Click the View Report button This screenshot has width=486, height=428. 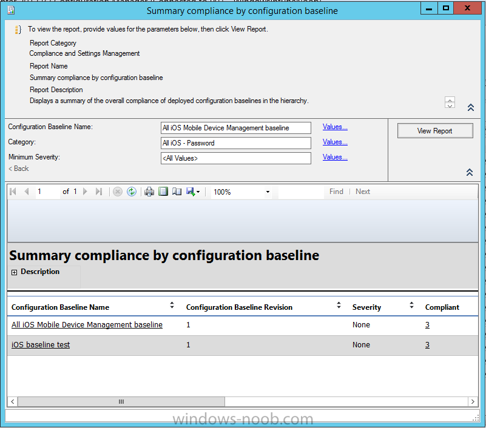pyautogui.click(x=435, y=131)
